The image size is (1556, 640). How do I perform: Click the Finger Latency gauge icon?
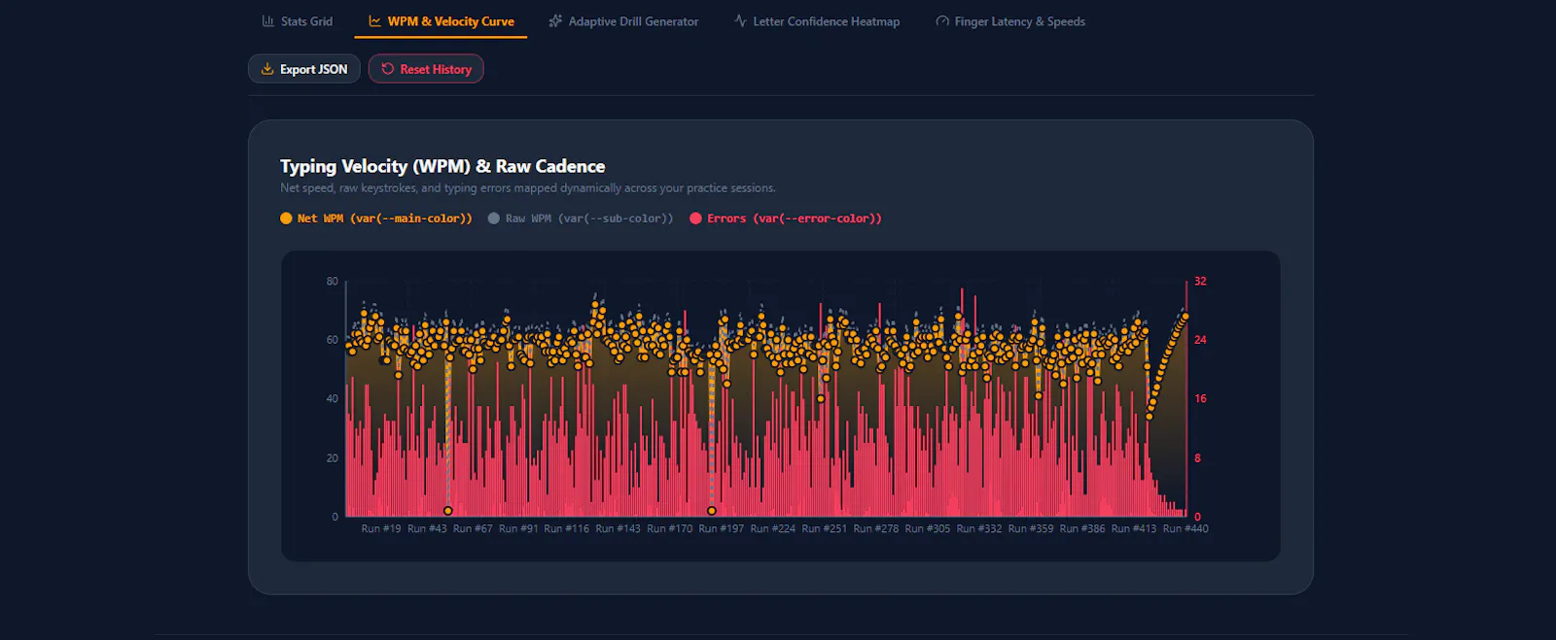click(942, 21)
